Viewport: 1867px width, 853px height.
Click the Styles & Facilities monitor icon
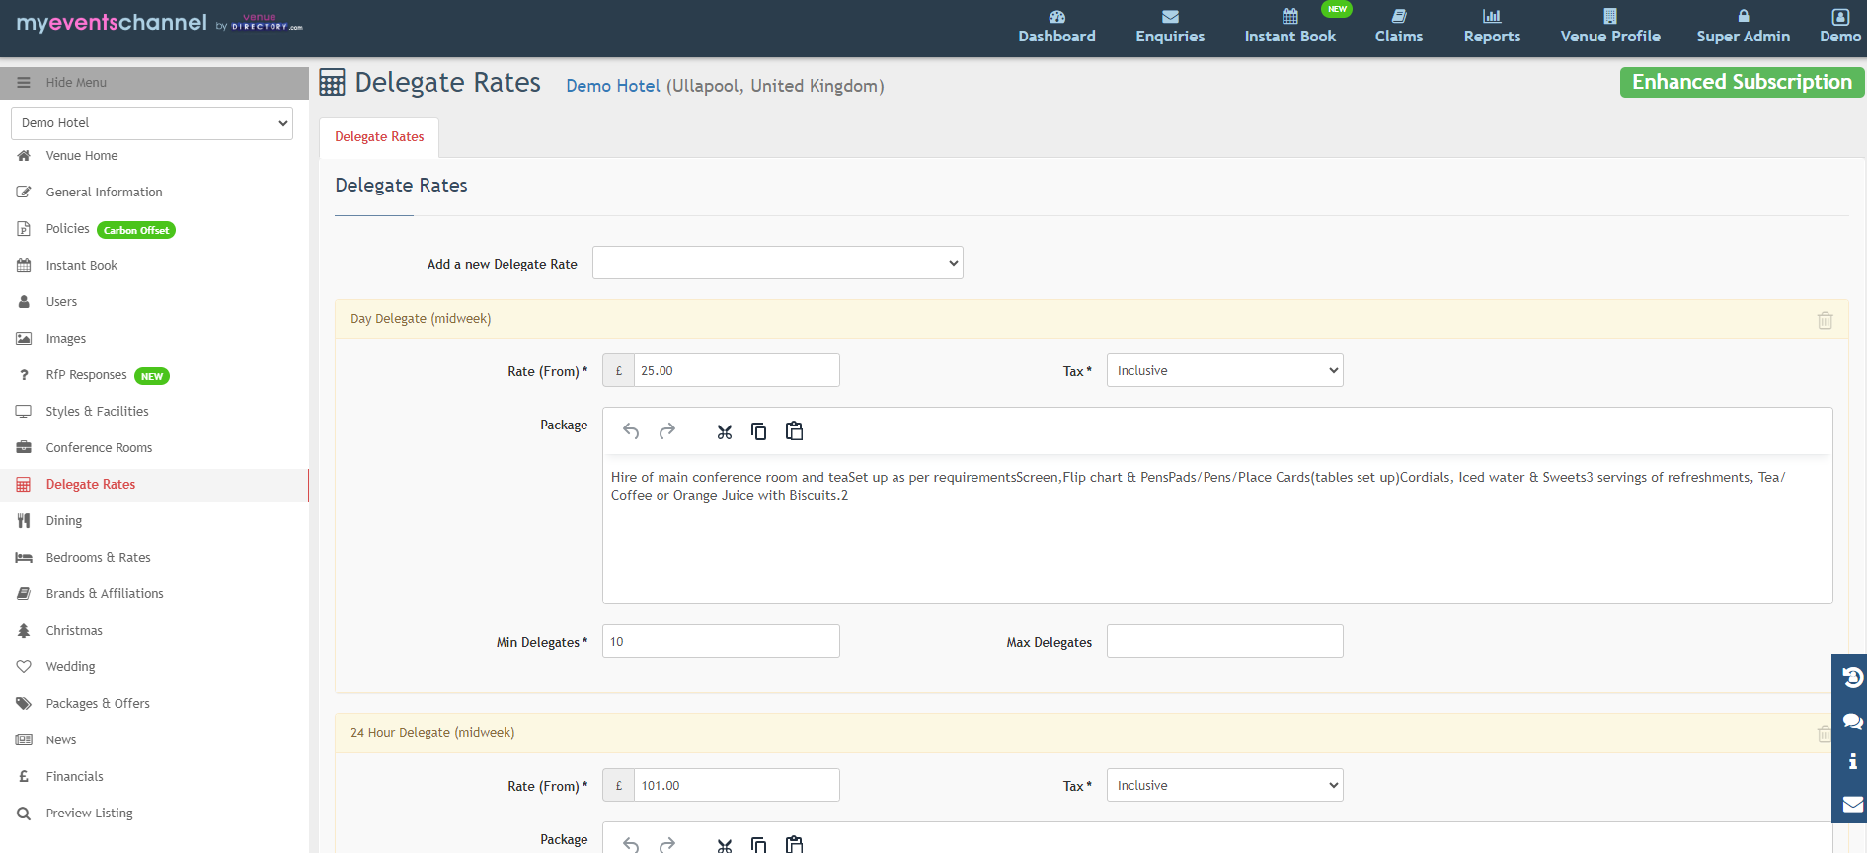point(24,412)
